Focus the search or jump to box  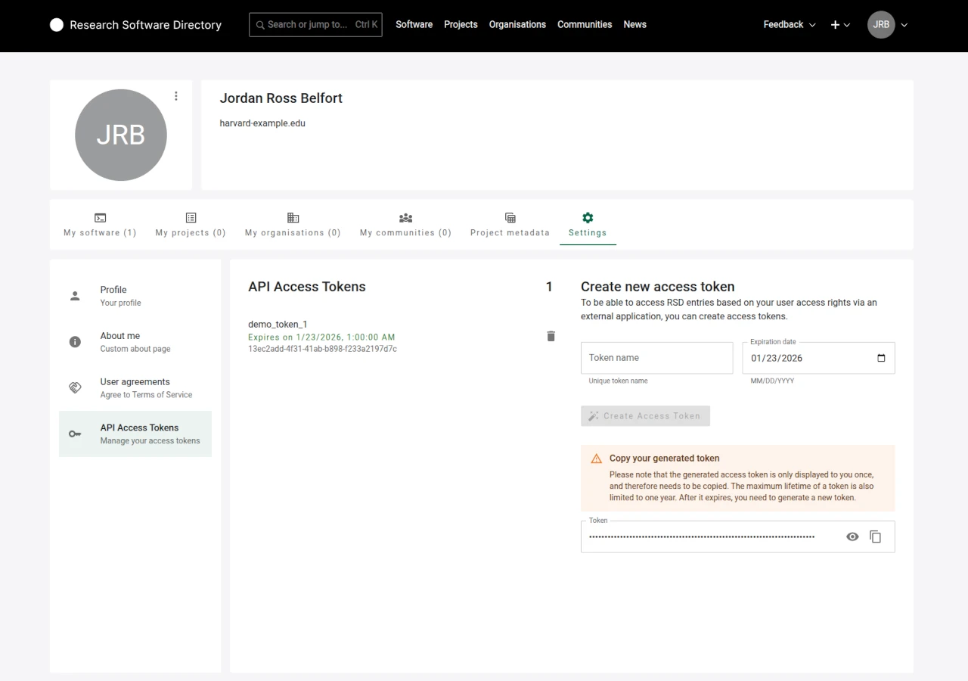point(315,25)
